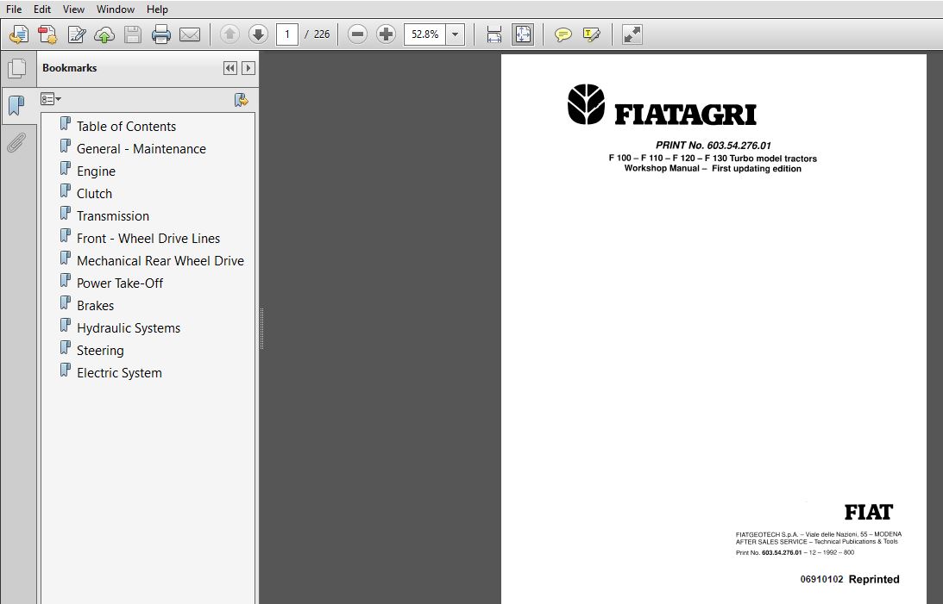
Task: Open the Help menu
Action: [157, 9]
